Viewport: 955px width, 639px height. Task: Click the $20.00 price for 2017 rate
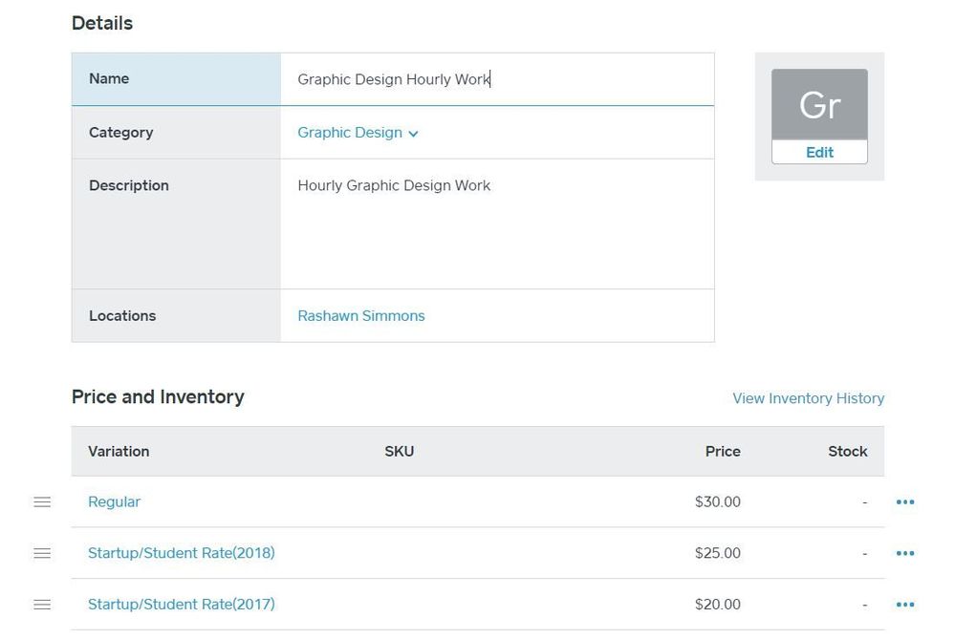(x=717, y=604)
